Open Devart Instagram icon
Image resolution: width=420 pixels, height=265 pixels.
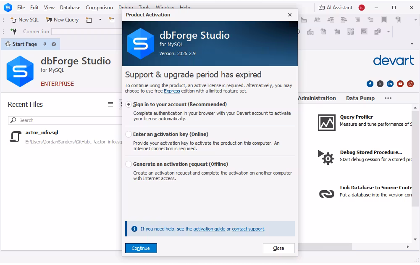point(410,84)
